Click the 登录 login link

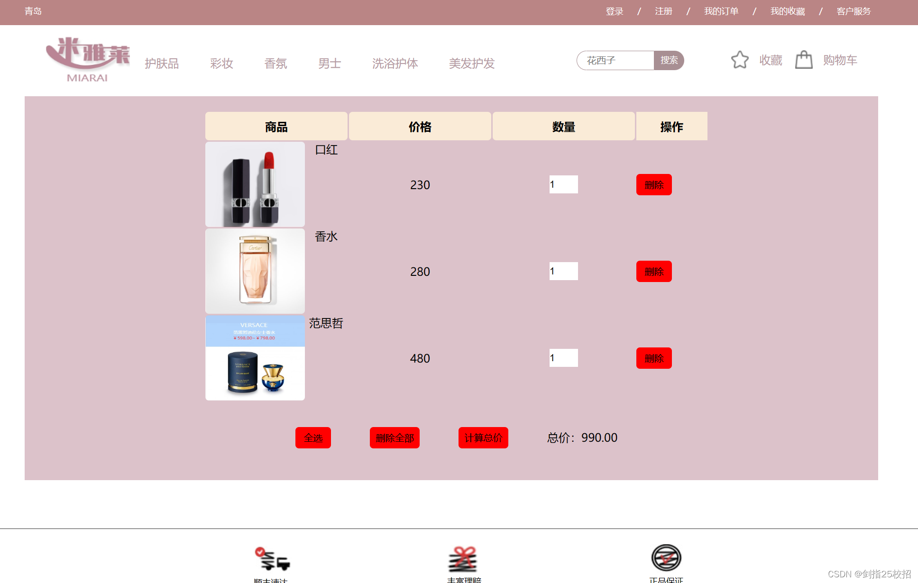coord(614,11)
